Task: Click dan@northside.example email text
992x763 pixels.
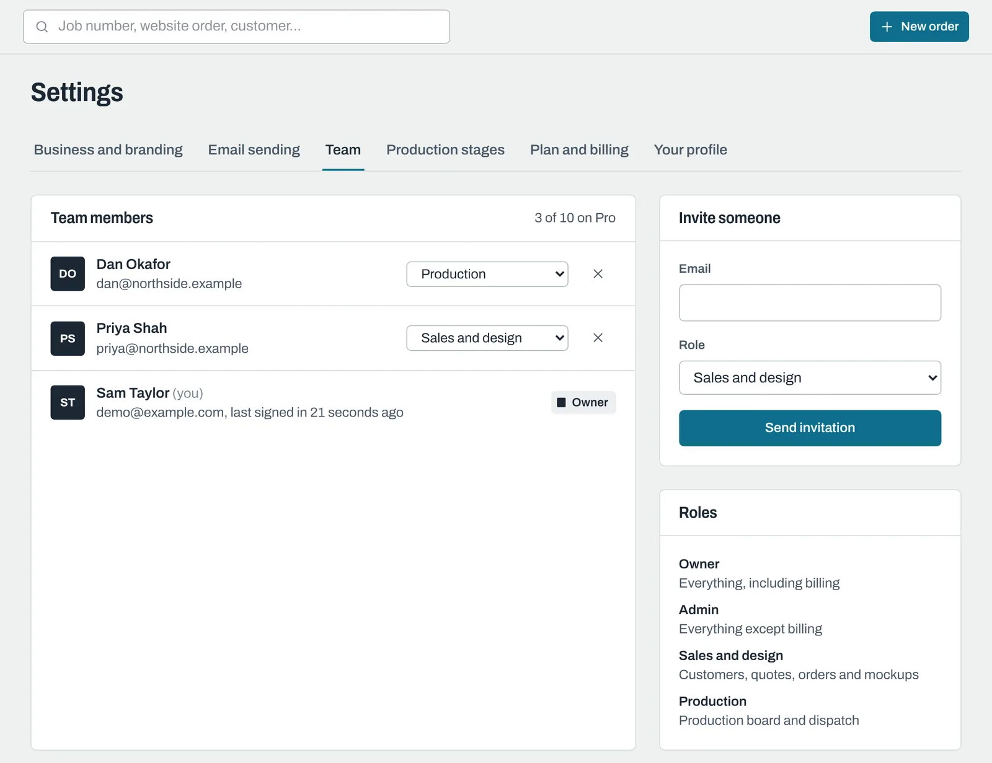Action: (x=169, y=284)
